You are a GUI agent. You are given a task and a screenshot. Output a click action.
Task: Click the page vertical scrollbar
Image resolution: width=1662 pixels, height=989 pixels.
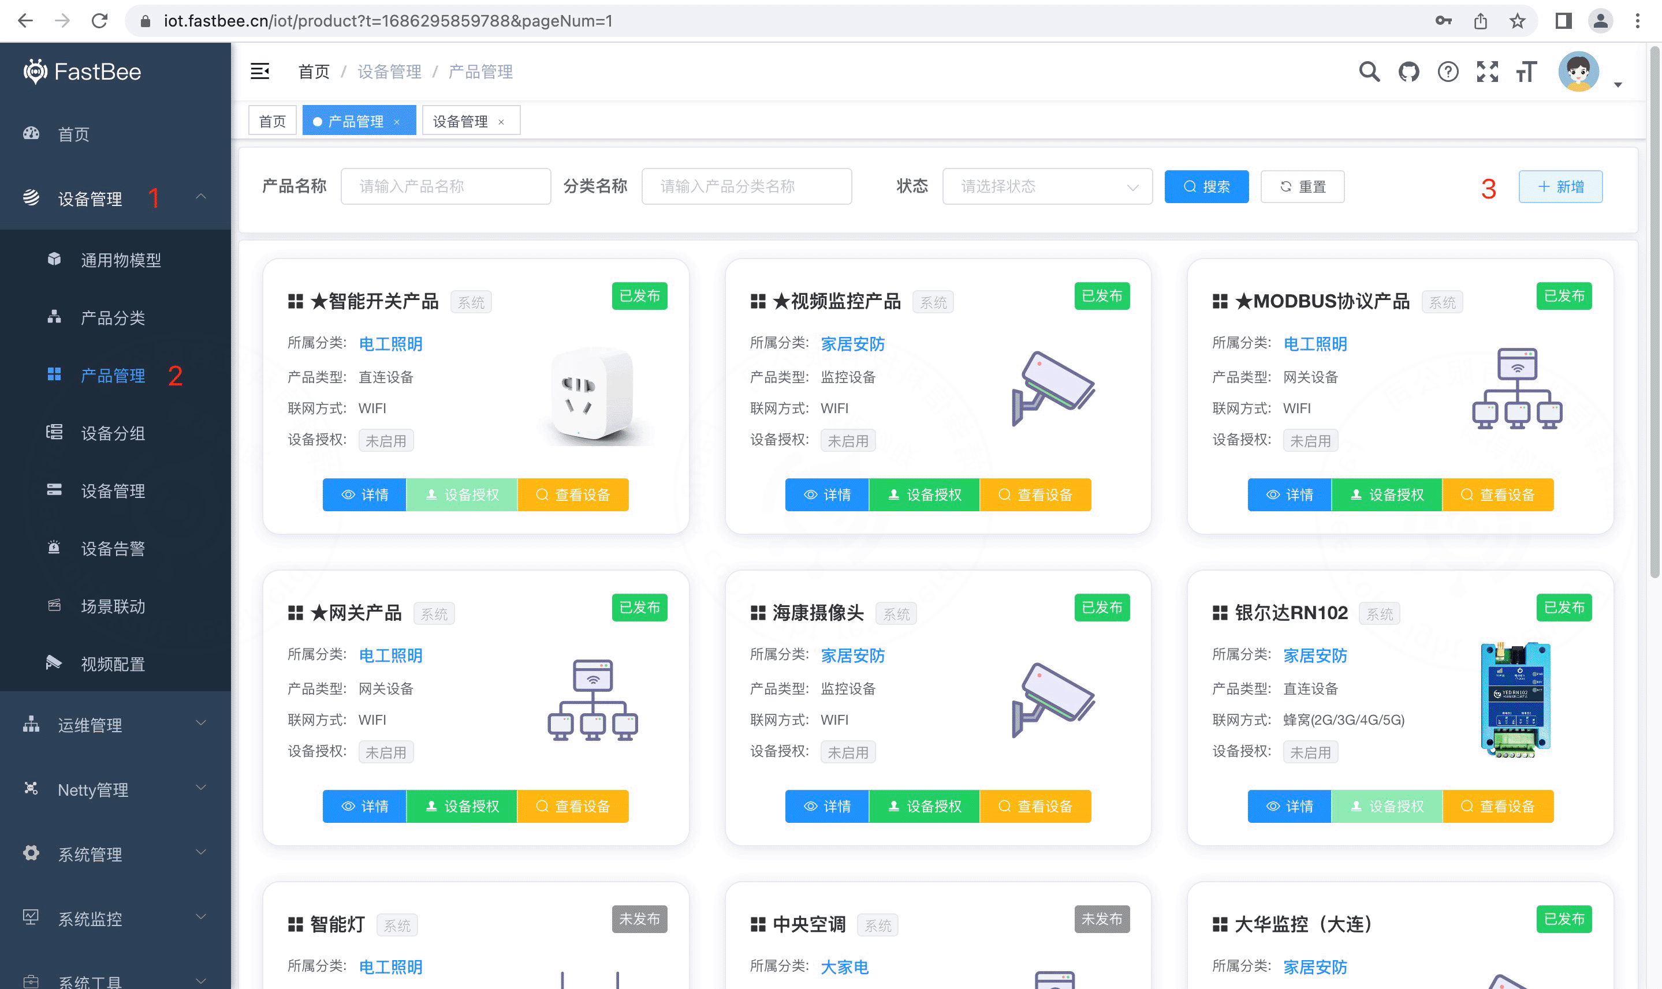pyautogui.click(x=1654, y=313)
